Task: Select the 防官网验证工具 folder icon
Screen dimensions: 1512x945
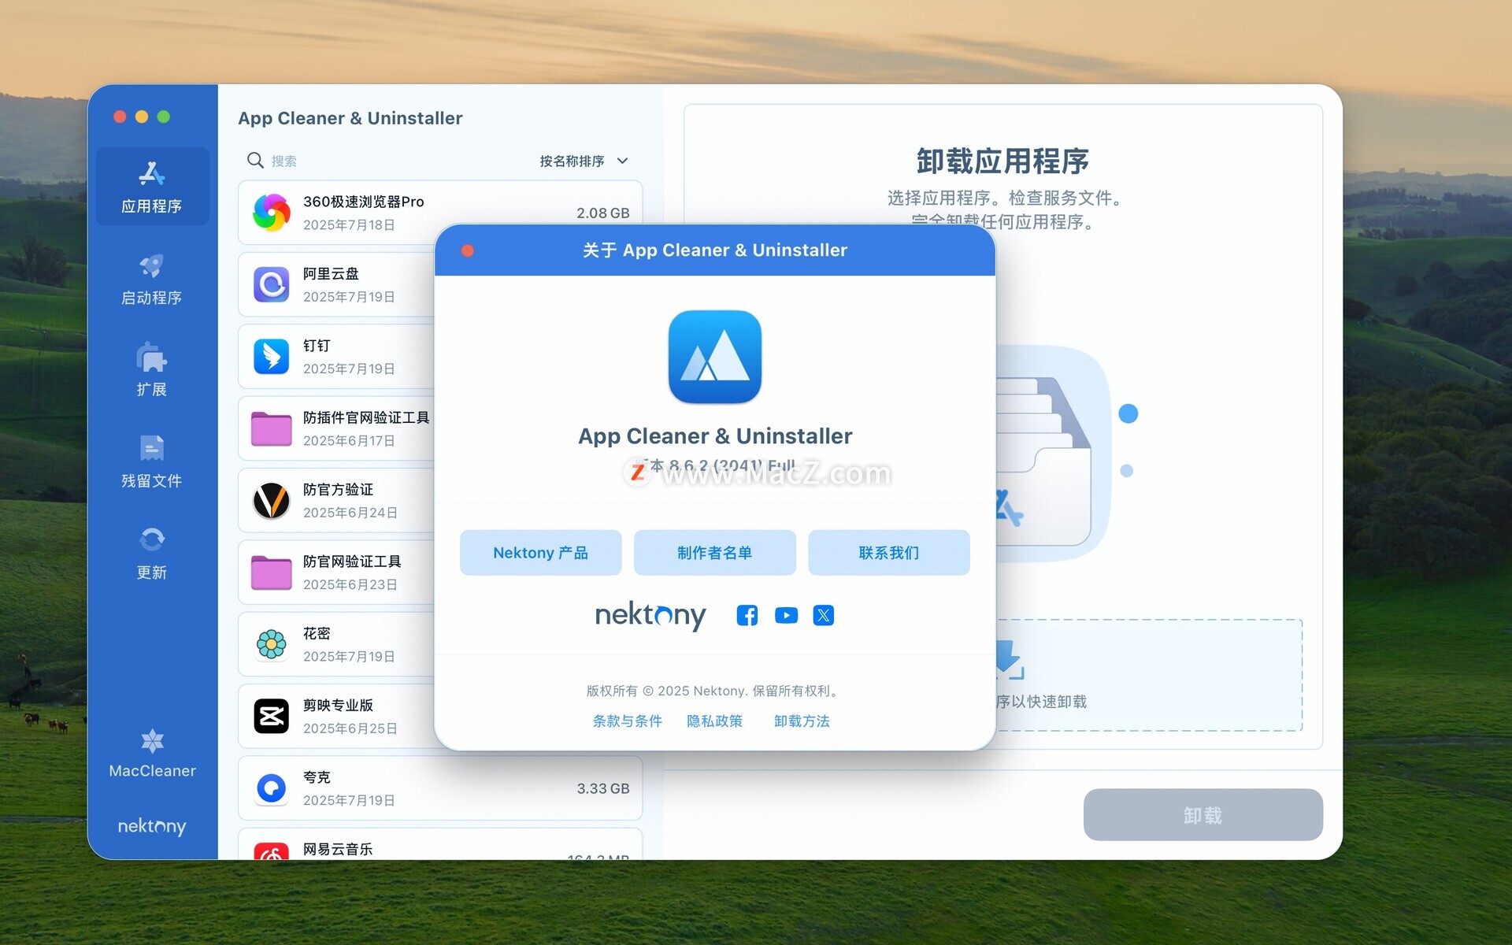Action: [272, 572]
